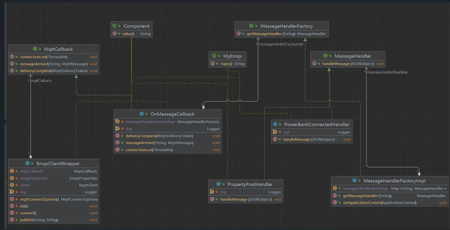Click the annotation icon beside MyEmqx title
Viewport: 450px width, 230px height.
(x=214, y=56)
